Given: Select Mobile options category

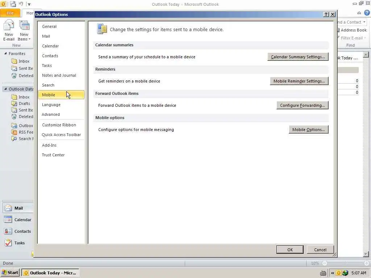Looking at the screenshot, I should [x=61, y=95].
